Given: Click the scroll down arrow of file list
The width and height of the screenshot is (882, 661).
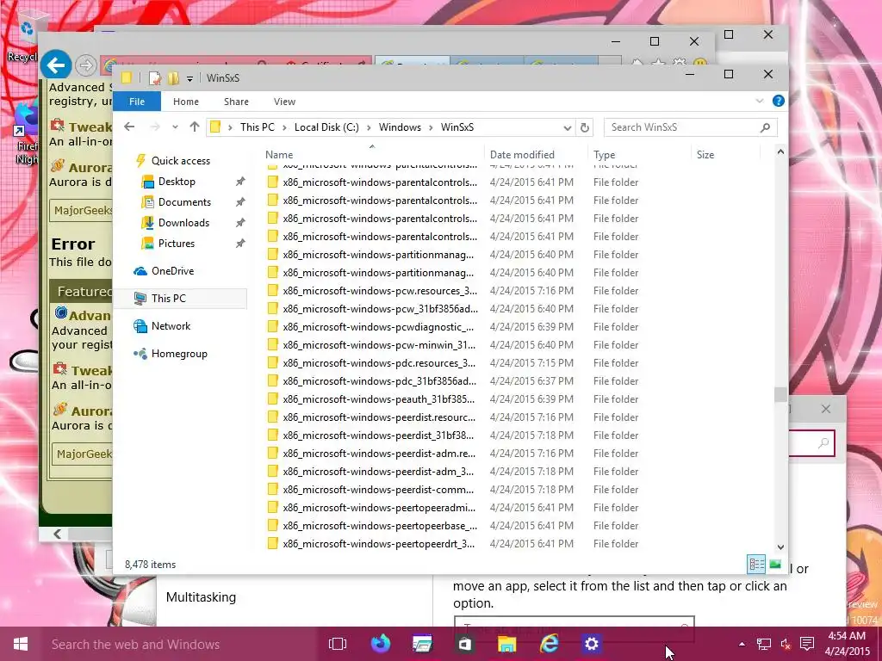Looking at the screenshot, I should 780,547.
